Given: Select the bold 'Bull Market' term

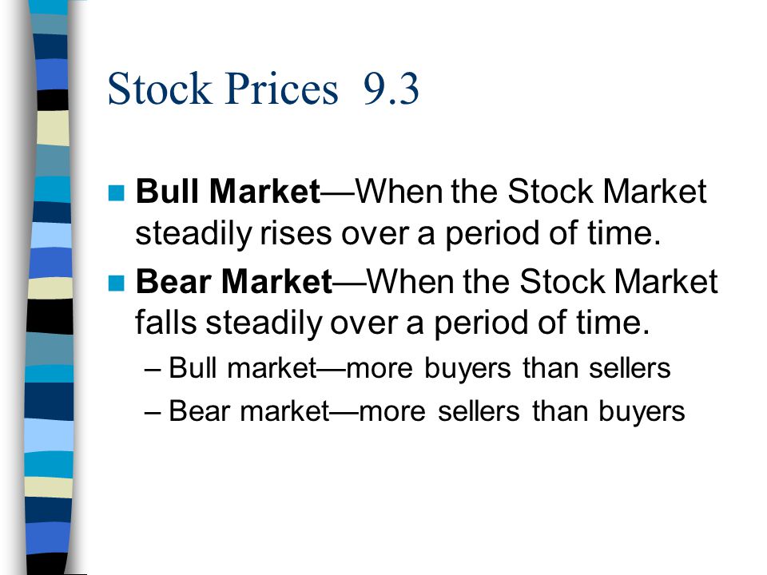Looking at the screenshot, I should [228, 191].
